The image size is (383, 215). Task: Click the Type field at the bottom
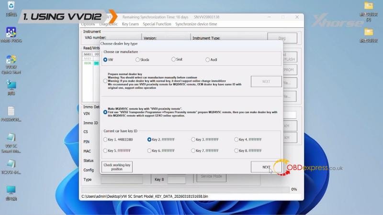click(x=122, y=180)
